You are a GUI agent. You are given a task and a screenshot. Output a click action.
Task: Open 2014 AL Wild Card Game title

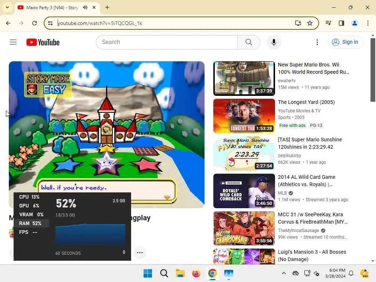307,181
